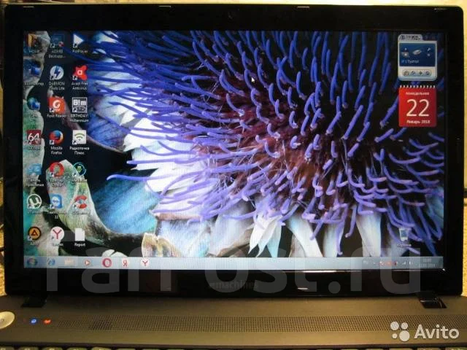Open the Wi-Fi hotspot desktop shortcut

pyautogui.click(x=80, y=143)
